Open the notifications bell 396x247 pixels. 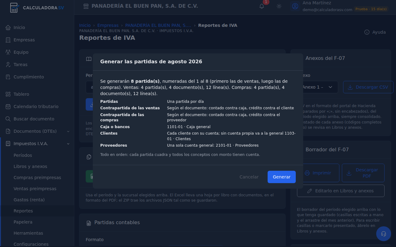click(x=262, y=6)
